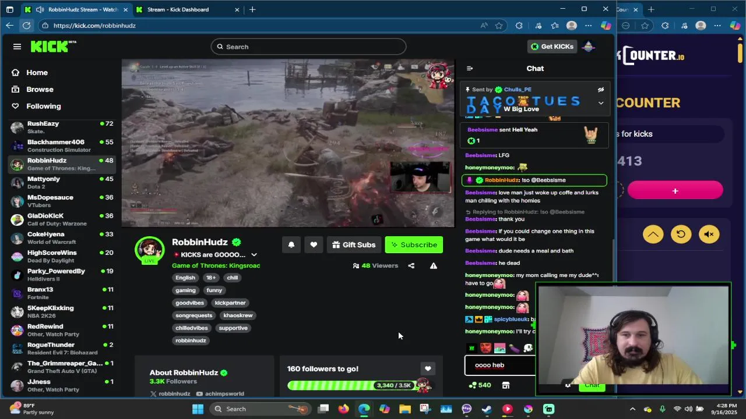Click the yellow reset icon in Counter window
The height and width of the screenshot is (419, 746).
(681, 235)
